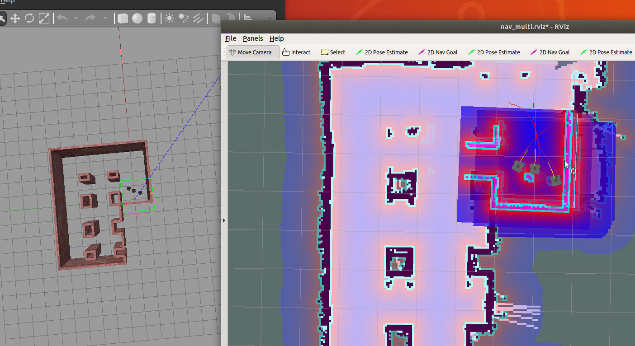Insert a cylinder shape in Gazebo
The image size is (635, 346).
pos(152,19)
